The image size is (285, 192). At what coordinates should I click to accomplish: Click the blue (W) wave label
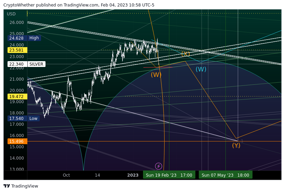click(x=201, y=69)
